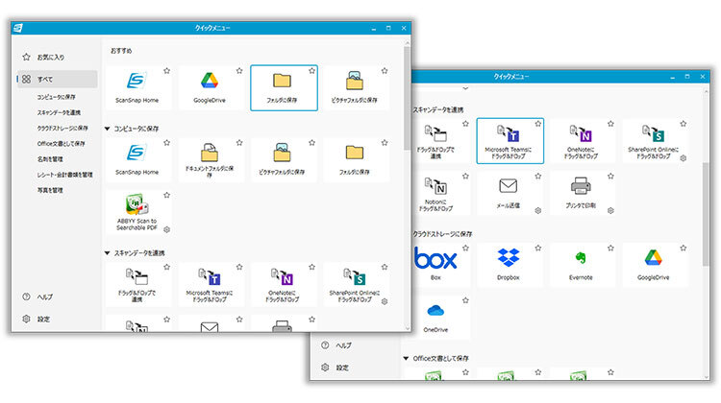
Task: Collapse Office文書として保存 section in back window
Action: pyautogui.click(x=406, y=358)
